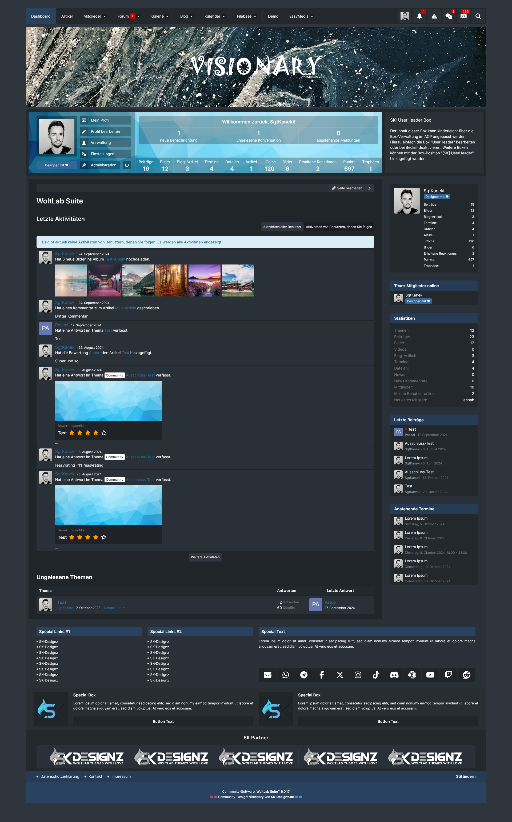512x822 pixels.
Task: Click Stil ändern in the footer
Action: (465, 776)
